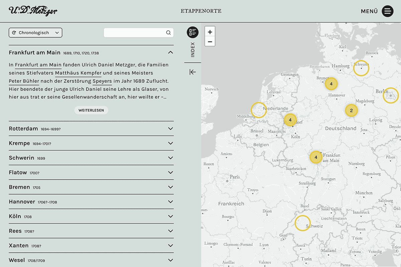Expand the Rees entry chevron
Screen dimensions: 401x267
point(170,231)
